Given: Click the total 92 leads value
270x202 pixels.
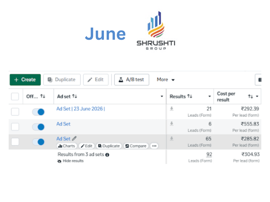Looking at the screenshot, I should 209,155.
